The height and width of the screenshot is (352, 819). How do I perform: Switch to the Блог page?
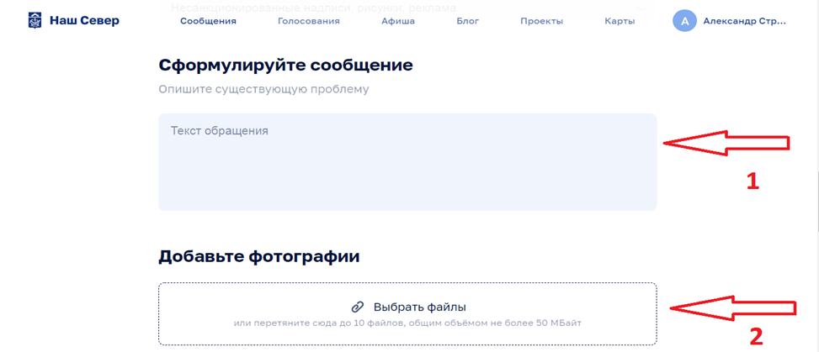[x=467, y=21]
